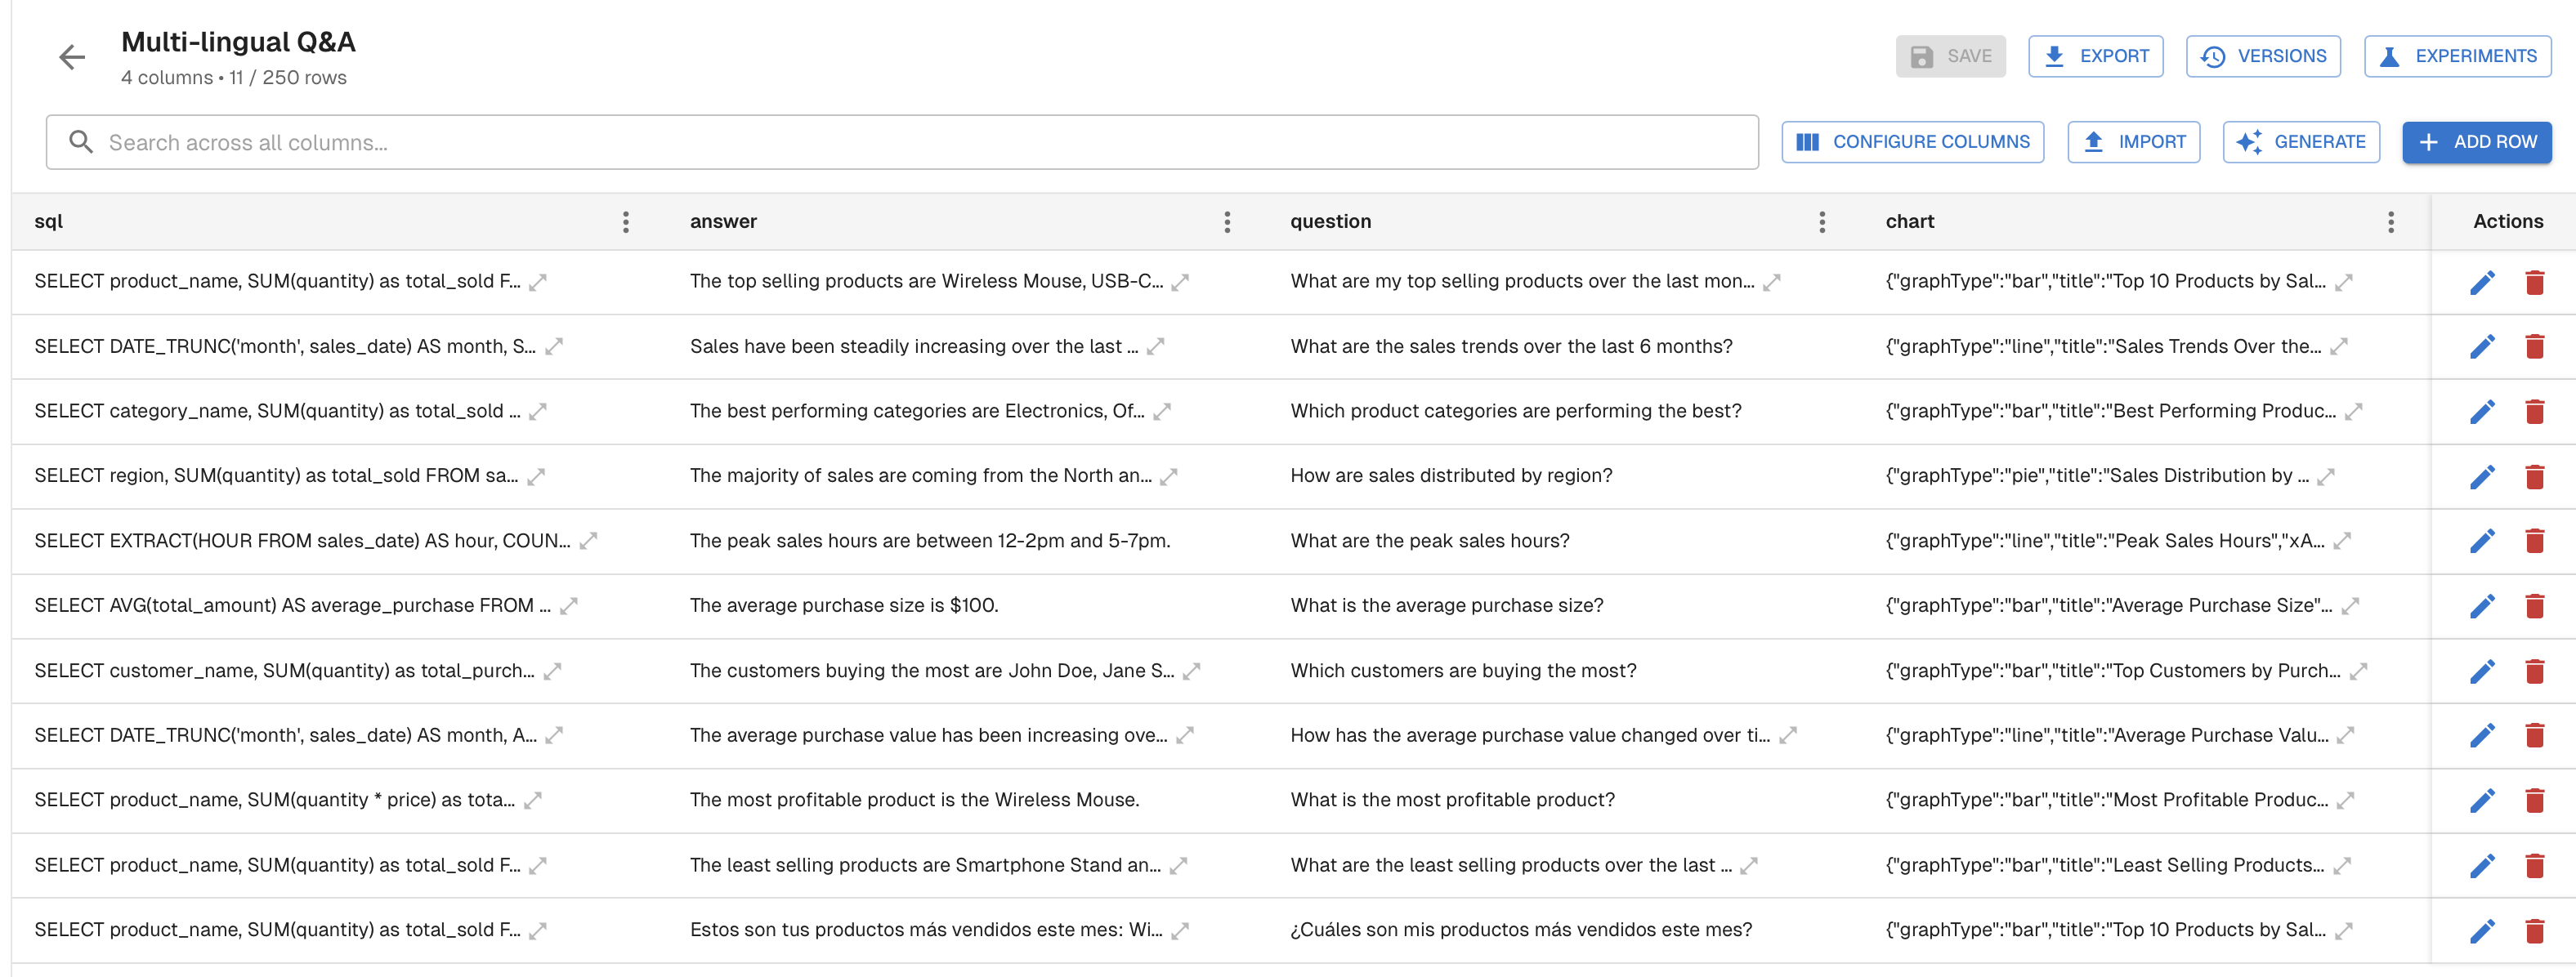Expand the 'customers buying the most' answer cell

point(1191,672)
